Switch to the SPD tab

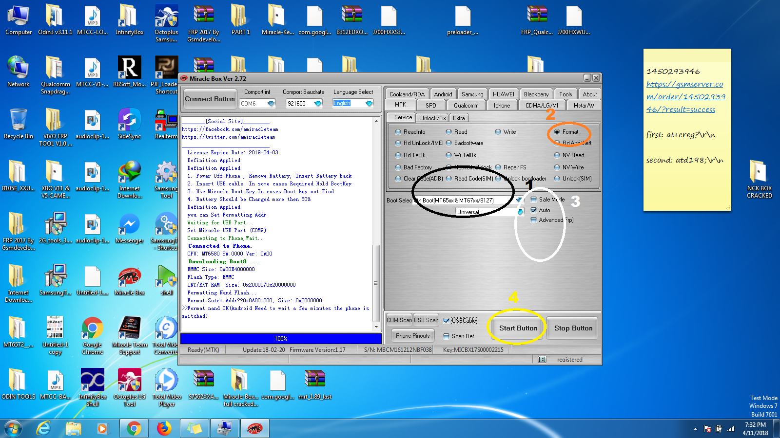pyautogui.click(x=431, y=105)
